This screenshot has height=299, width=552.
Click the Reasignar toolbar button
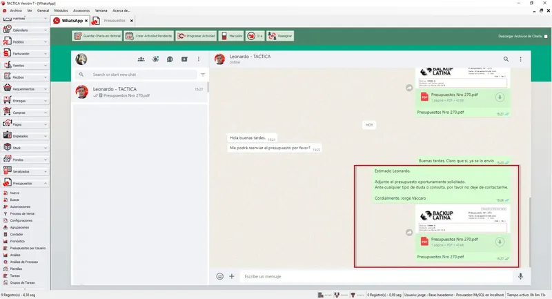(280, 36)
